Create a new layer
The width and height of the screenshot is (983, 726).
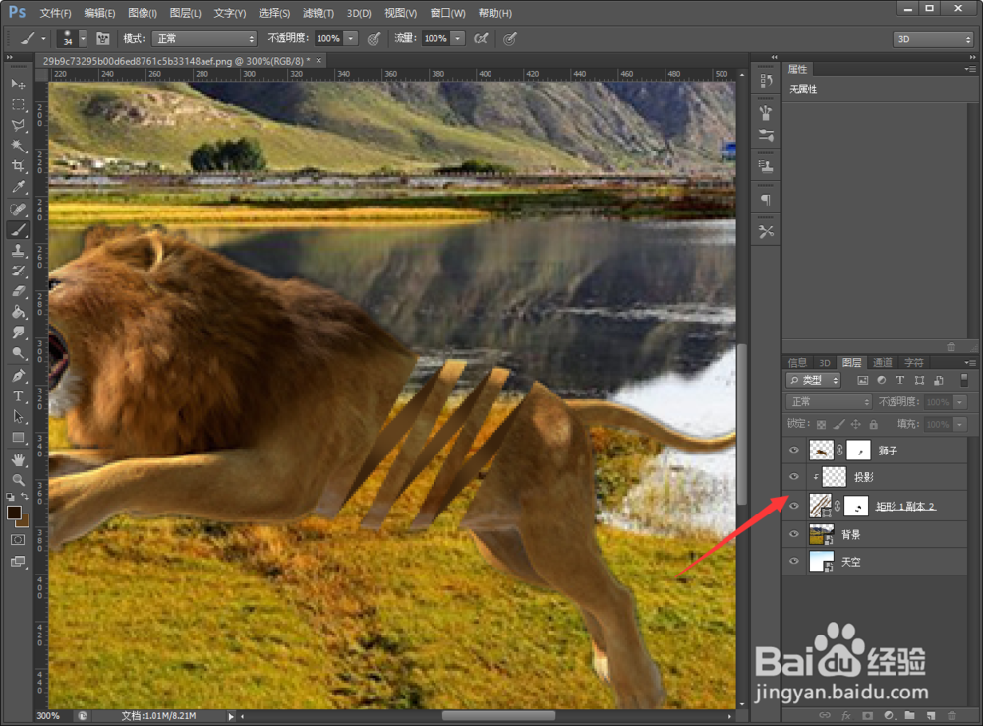pyautogui.click(x=931, y=715)
